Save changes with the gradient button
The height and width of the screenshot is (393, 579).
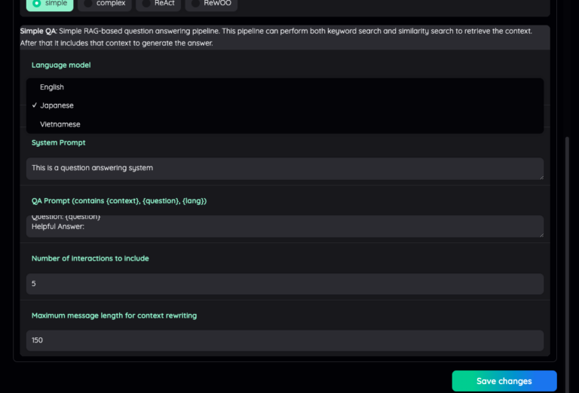point(504,381)
